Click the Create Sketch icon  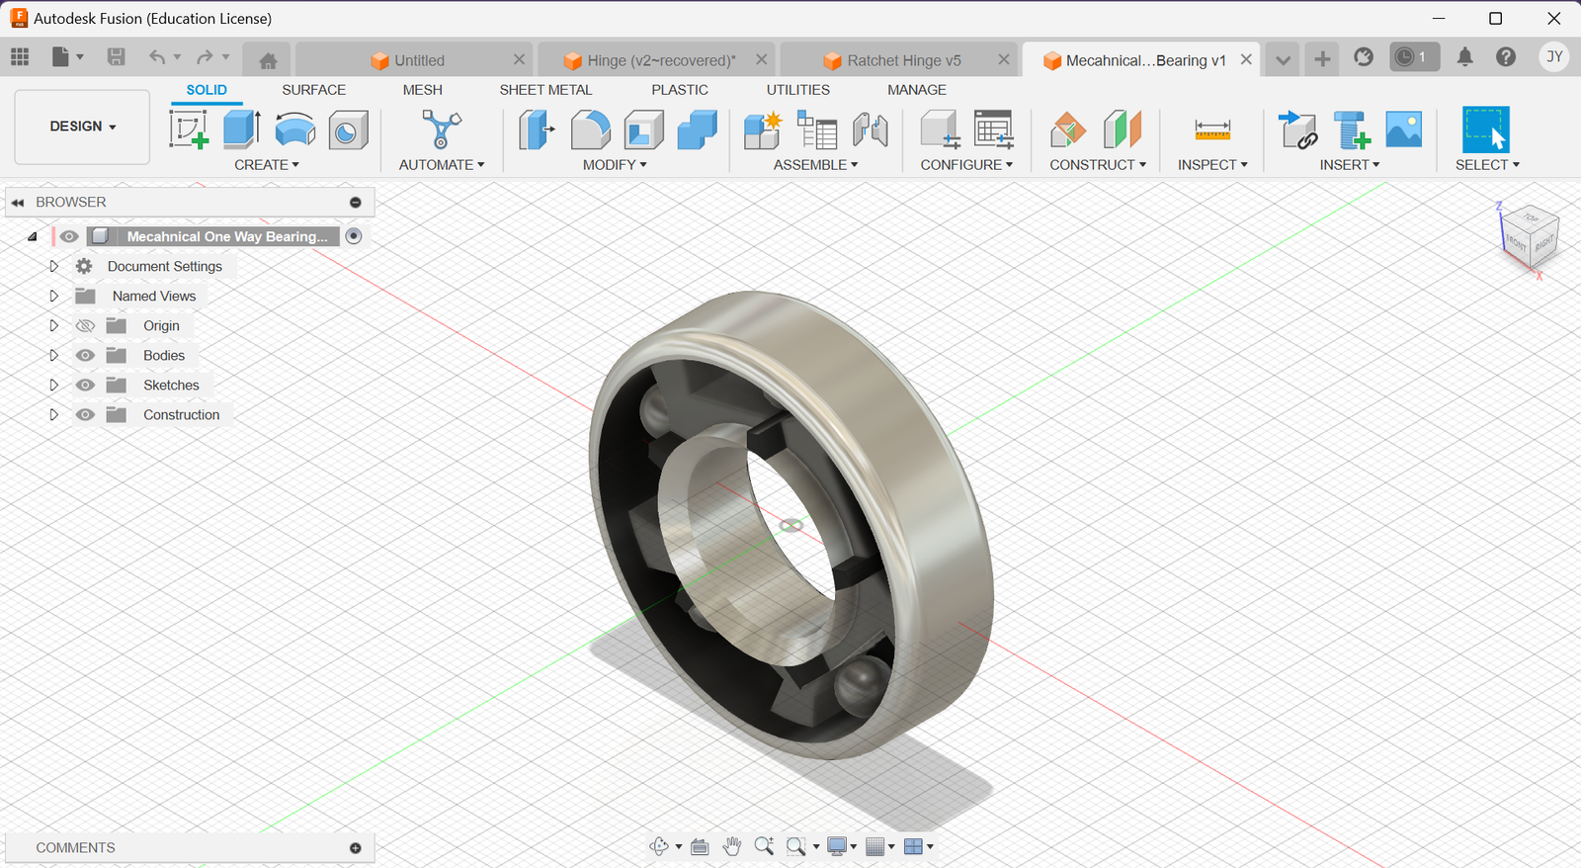click(188, 130)
